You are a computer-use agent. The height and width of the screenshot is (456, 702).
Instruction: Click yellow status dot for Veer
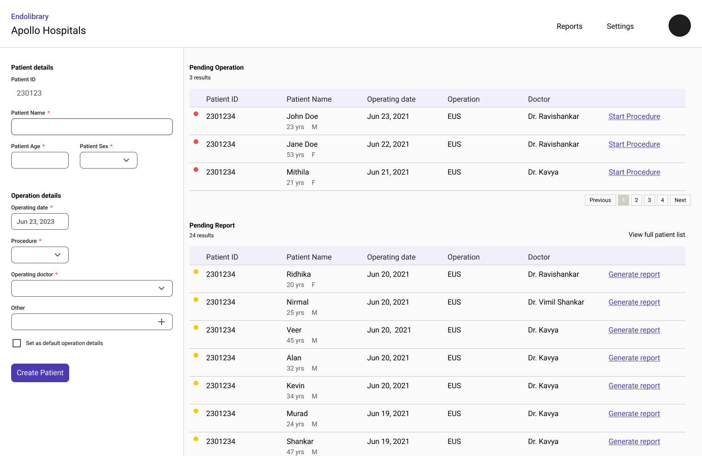pos(196,327)
